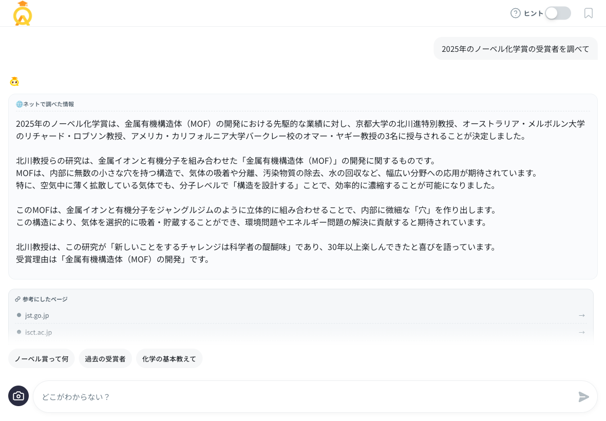Click the bookmark icon
This screenshot has height=421, width=606.
589,13
